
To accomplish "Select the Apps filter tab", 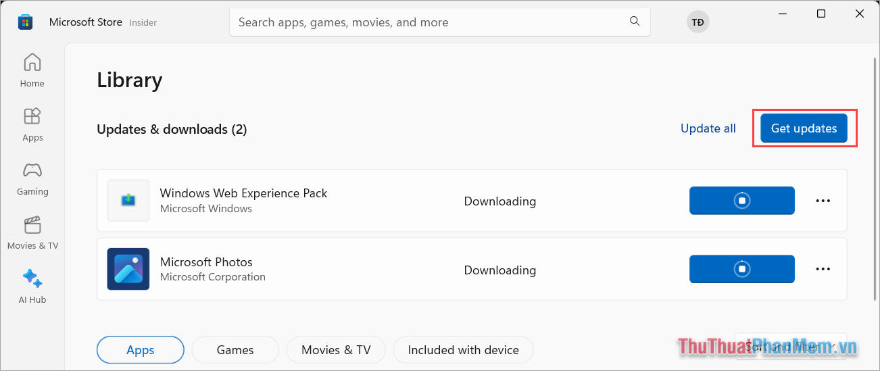I will (x=141, y=350).
